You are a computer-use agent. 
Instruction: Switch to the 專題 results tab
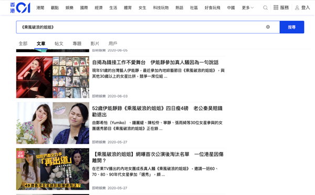[x=77, y=44]
